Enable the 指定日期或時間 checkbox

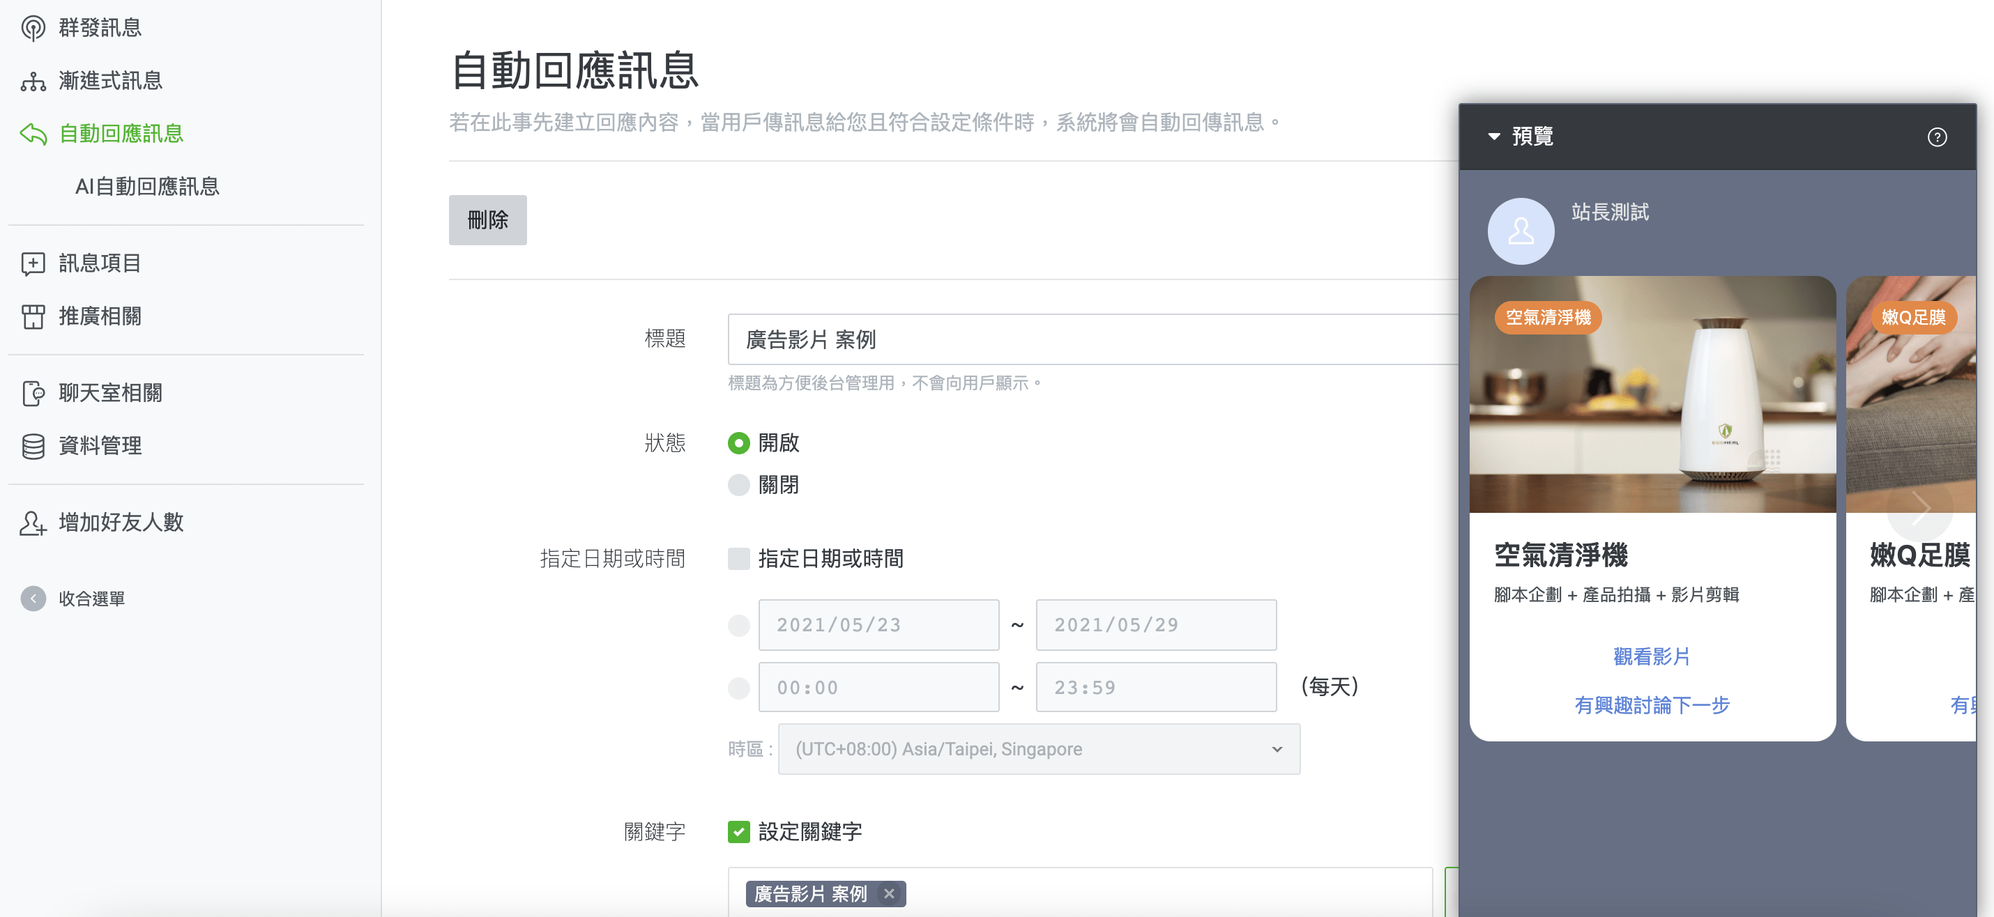point(738,559)
